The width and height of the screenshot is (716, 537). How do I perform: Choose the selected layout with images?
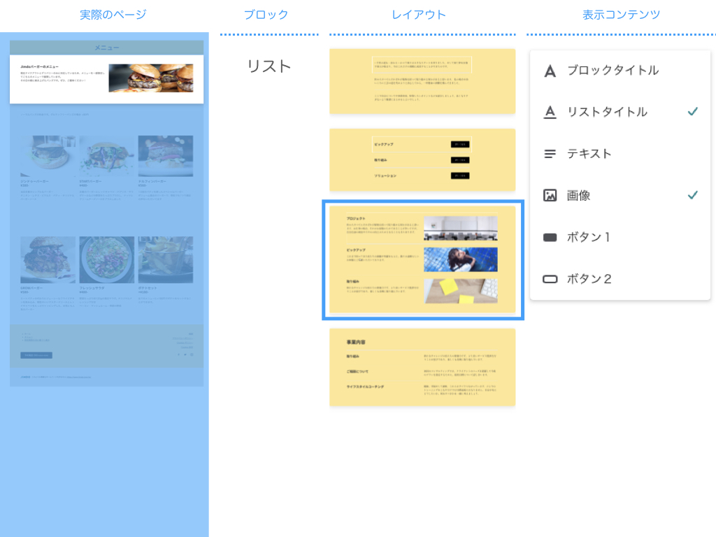tap(422, 259)
